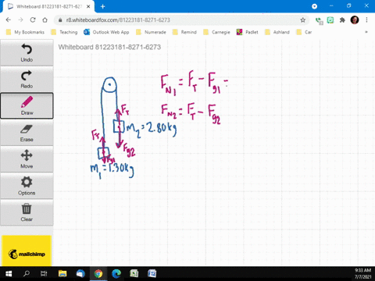The image size is (375, 281).
Task: Select the Whiteboard 81223181 tab
Action: pyautogui.click(x=48, y=6)
